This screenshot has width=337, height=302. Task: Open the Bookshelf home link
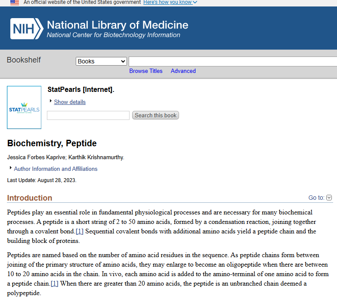click(x=24, y=60)
